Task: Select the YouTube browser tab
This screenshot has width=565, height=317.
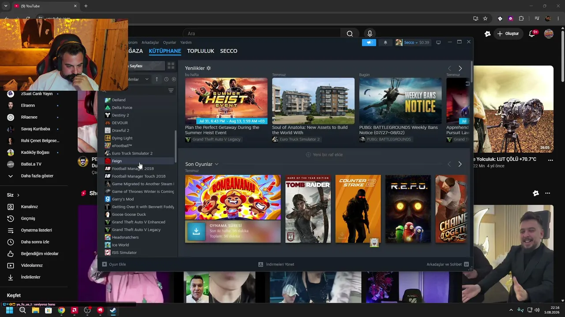Action: point(45,6)
